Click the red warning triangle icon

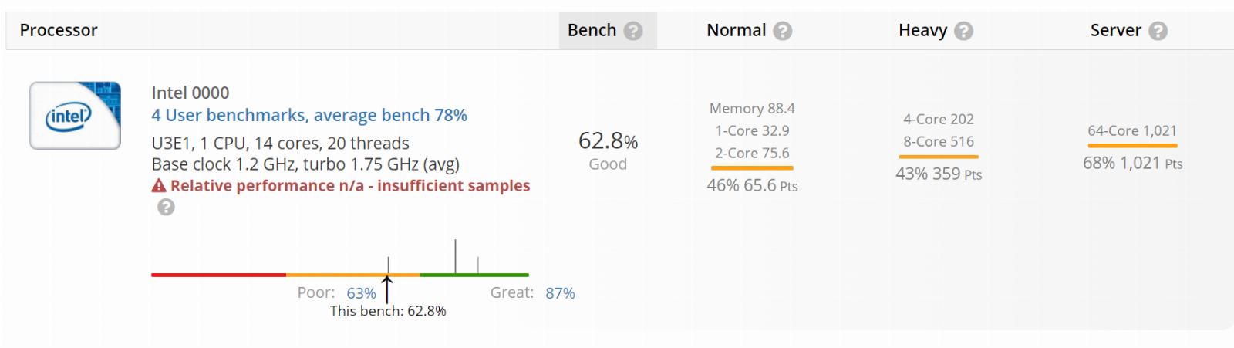(x=159, y=186)
